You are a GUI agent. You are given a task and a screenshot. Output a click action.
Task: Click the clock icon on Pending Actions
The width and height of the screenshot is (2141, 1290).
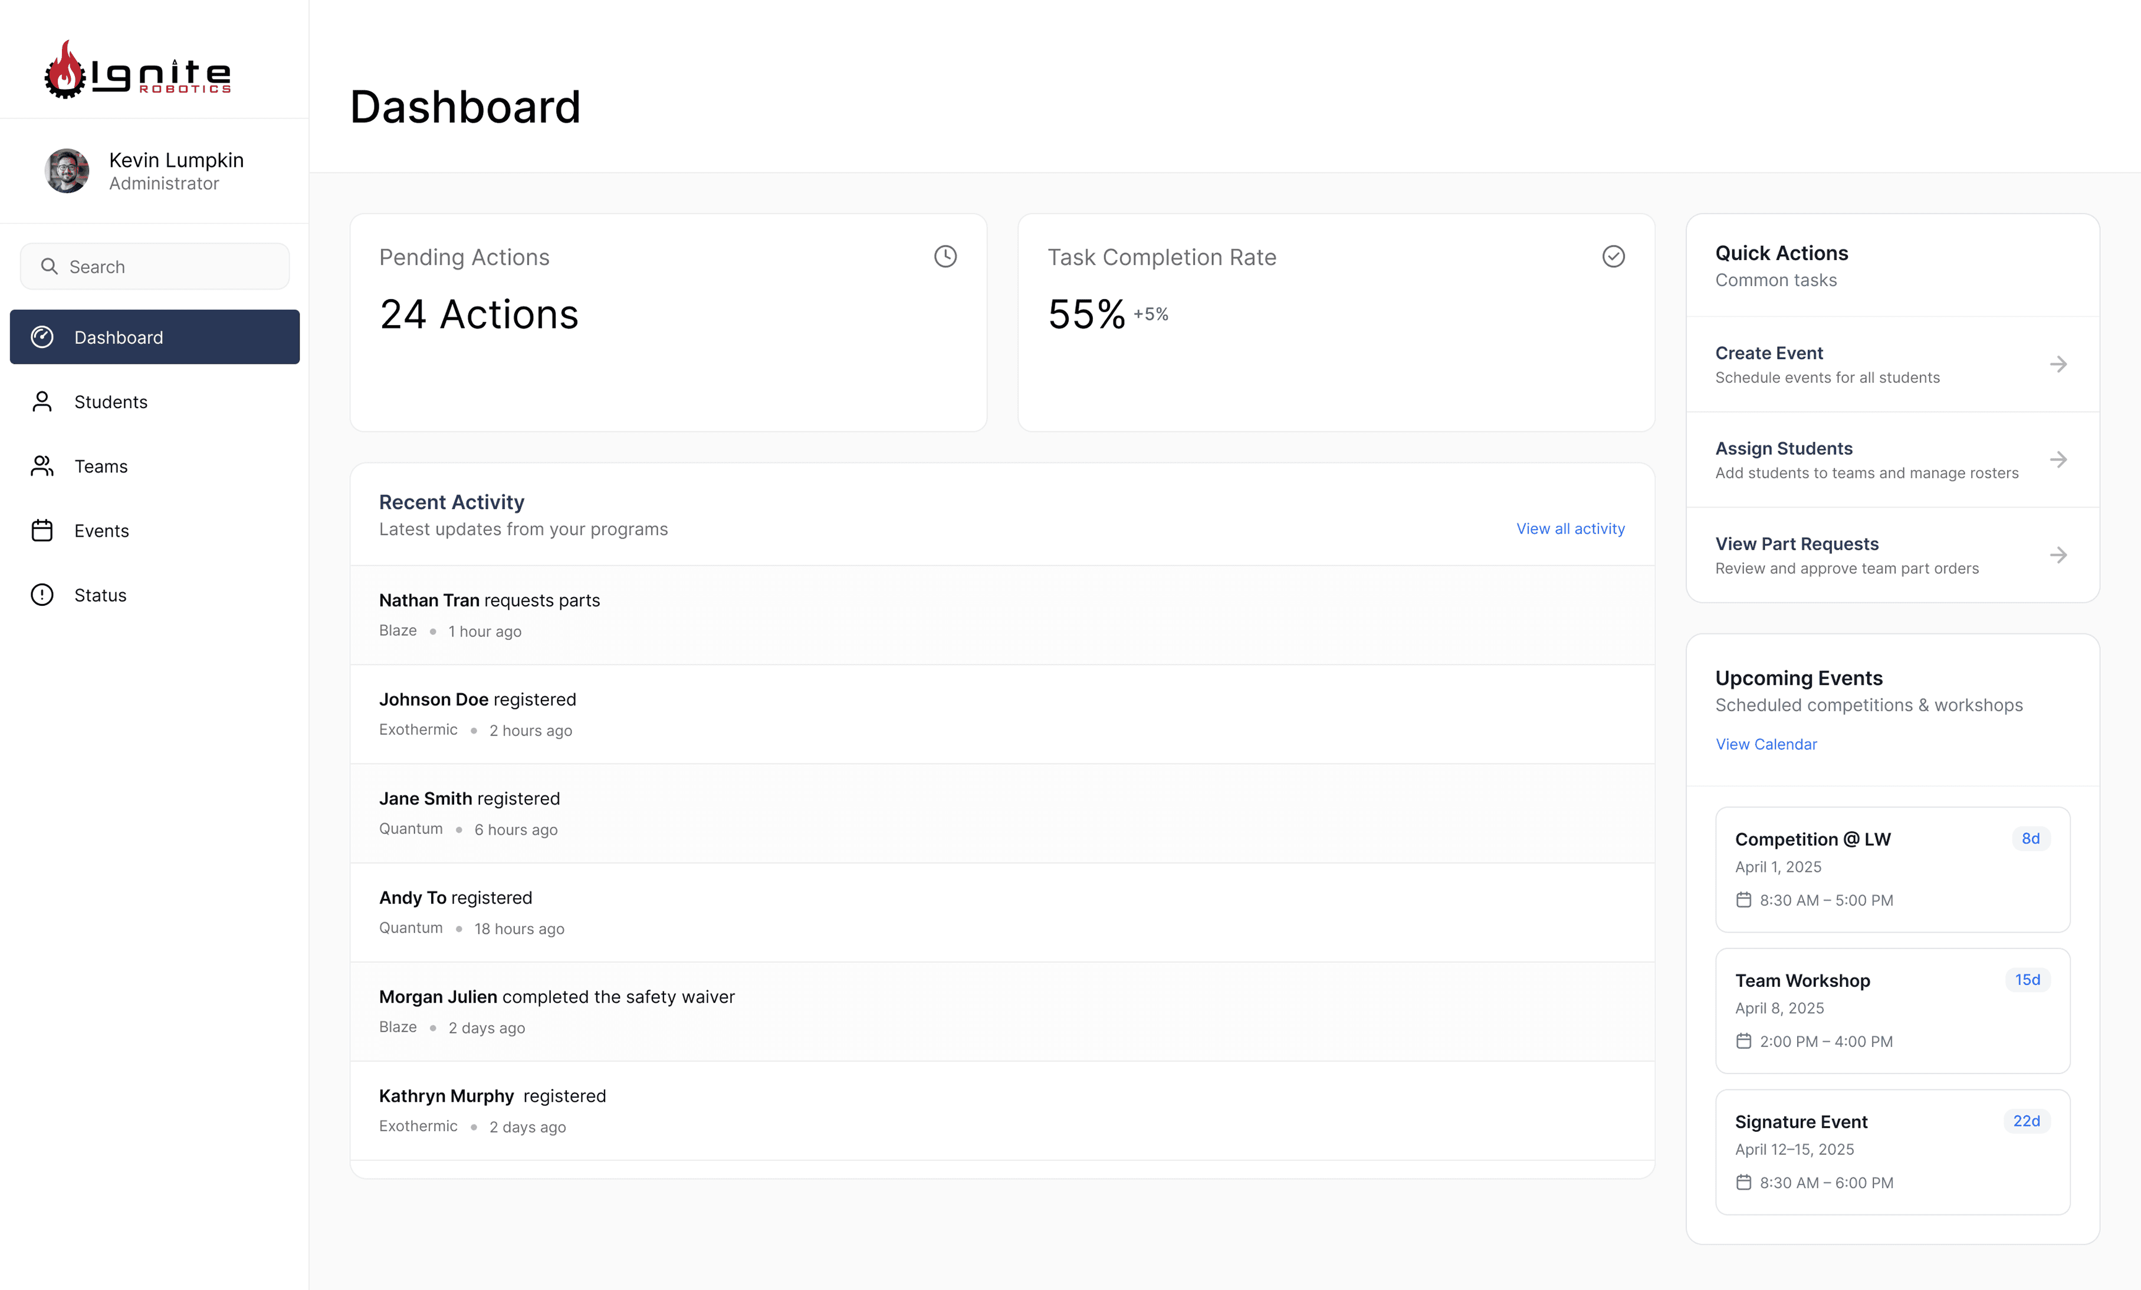coord(944,256)
